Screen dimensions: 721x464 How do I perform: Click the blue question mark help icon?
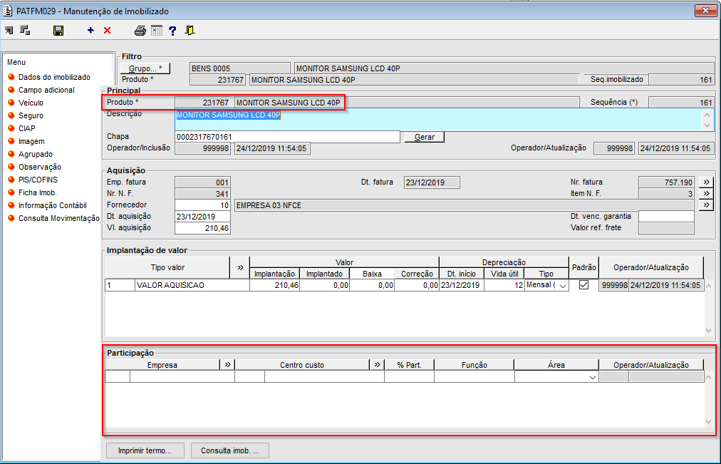[172, 31]
